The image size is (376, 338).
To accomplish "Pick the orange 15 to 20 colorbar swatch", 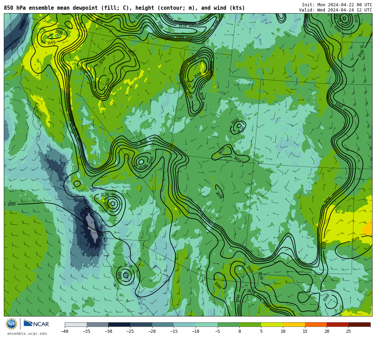I will click(316, 324).
